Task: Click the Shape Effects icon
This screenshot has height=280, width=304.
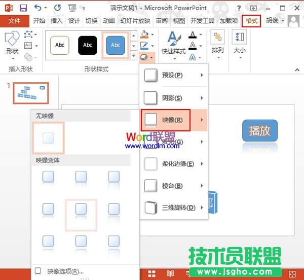Action: (x=144, y=57)
